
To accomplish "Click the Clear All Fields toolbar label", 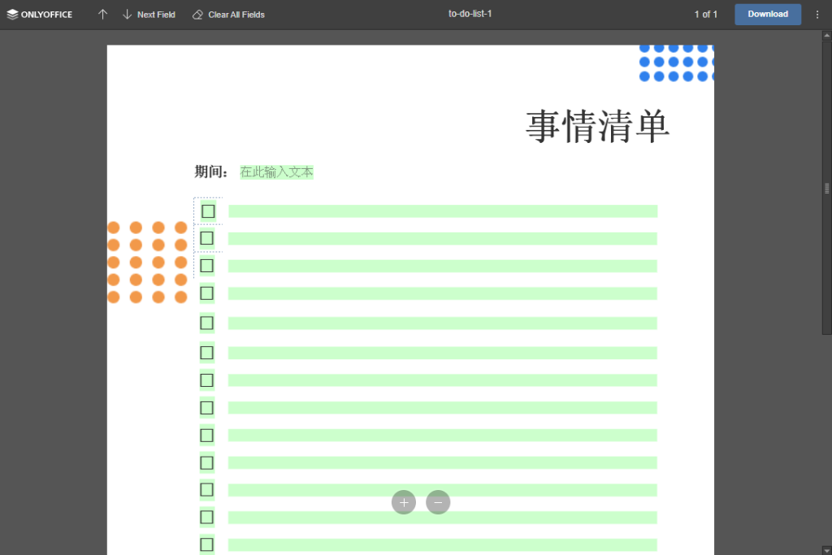I will click(236, 14).
